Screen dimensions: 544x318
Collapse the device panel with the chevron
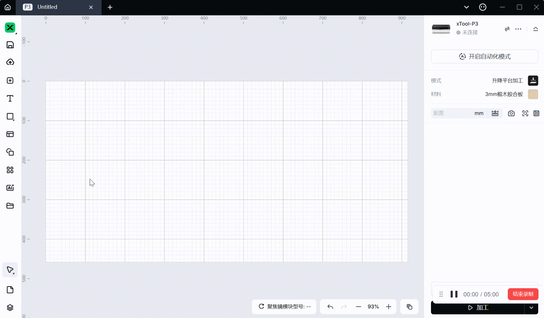pos(535,29)
